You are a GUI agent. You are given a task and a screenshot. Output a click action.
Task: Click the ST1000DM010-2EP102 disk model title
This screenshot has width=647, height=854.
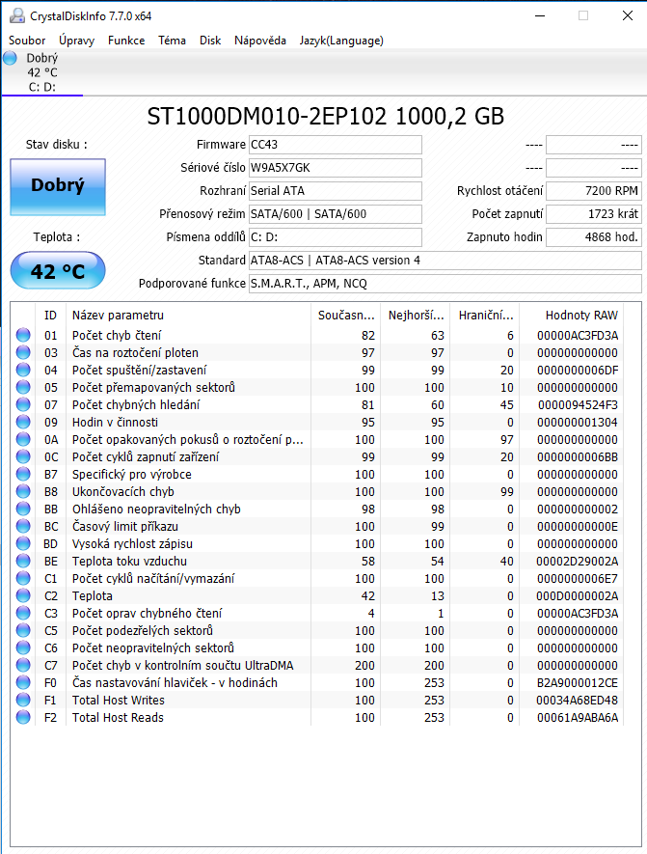point(325,116)
